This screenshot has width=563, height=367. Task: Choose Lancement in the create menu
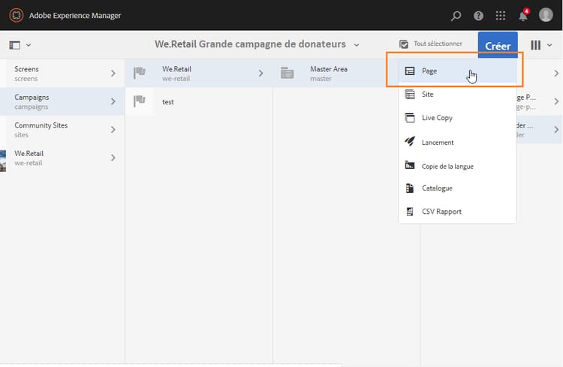438,142
